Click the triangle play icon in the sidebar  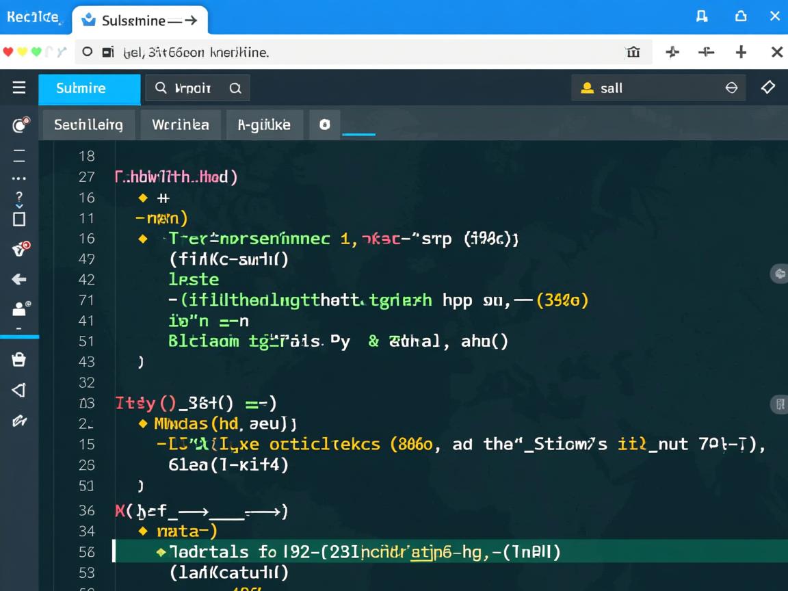pos(18,391)
